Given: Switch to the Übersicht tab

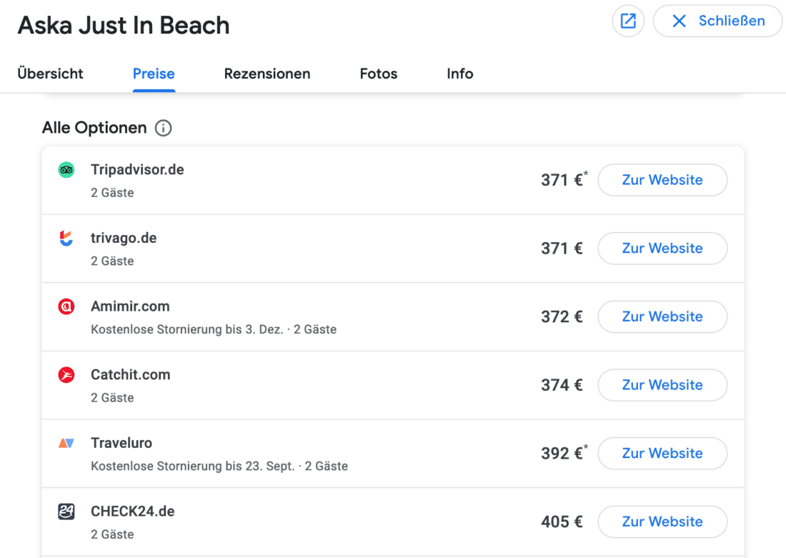Looking at the screenshot, I should [50, 74].
